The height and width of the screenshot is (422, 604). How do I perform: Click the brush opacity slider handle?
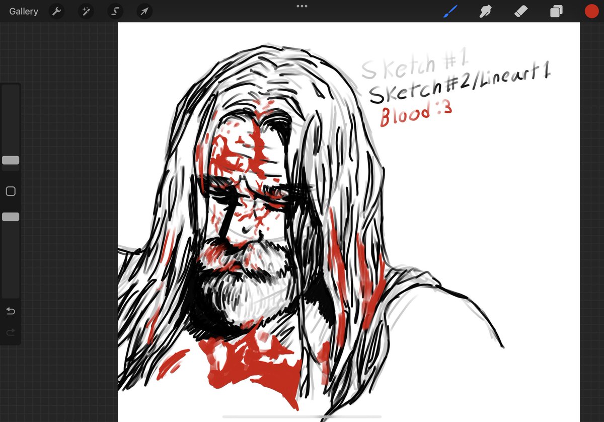(11, 217)
